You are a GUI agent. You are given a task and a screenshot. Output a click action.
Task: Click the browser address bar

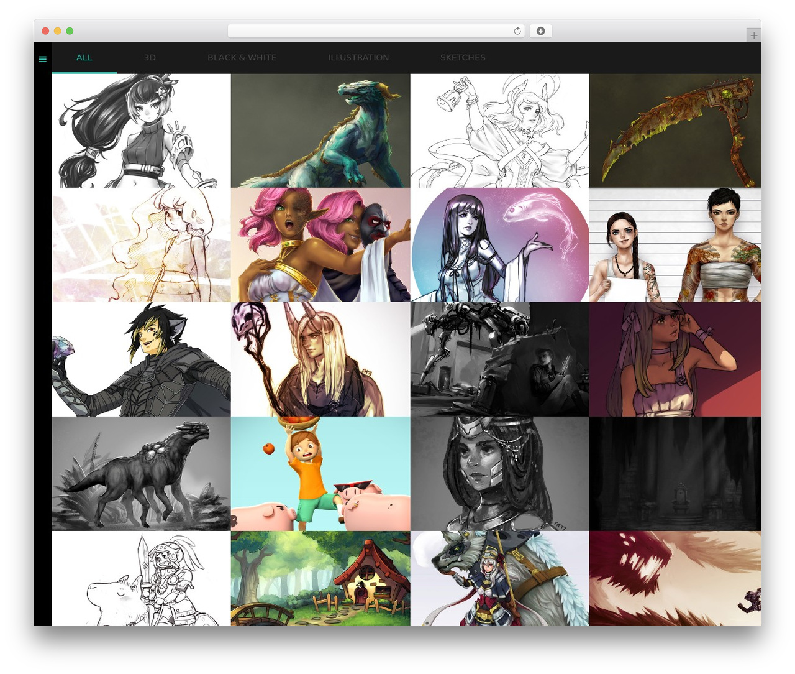click(x=376, y=31)
